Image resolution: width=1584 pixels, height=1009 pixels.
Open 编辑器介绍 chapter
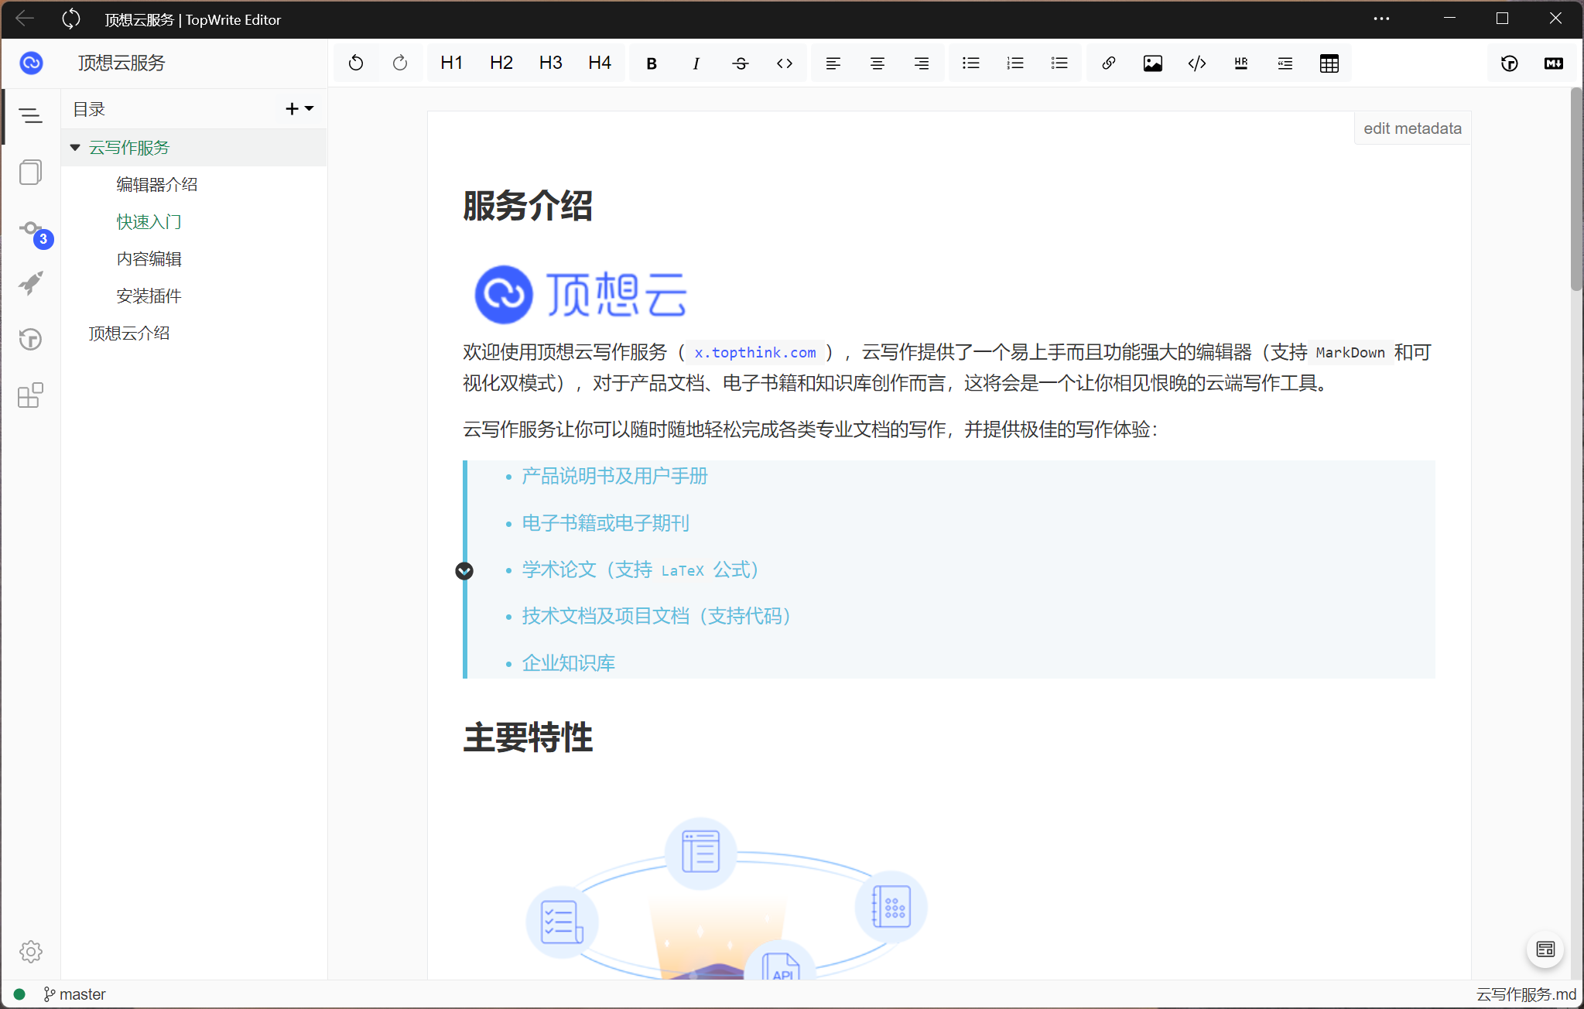click(x=157, y=184)
